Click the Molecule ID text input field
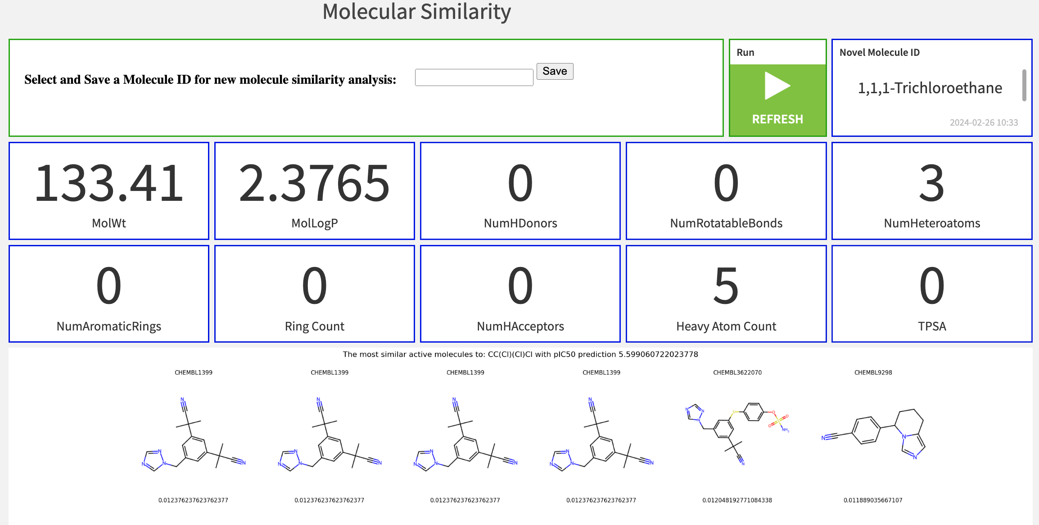 click(x=474, y=76)
